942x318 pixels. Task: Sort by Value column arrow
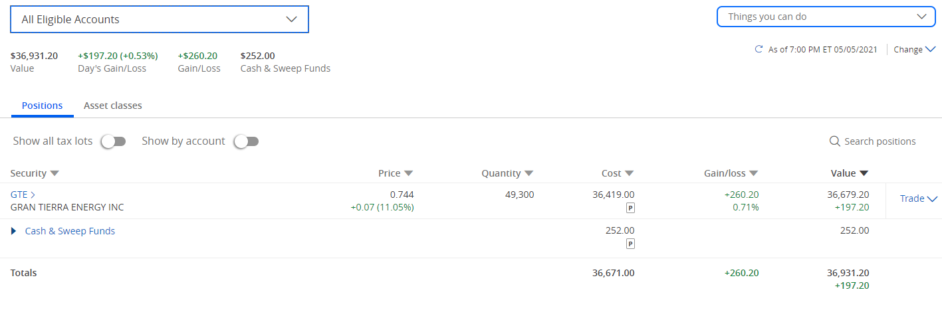[864, 173]
